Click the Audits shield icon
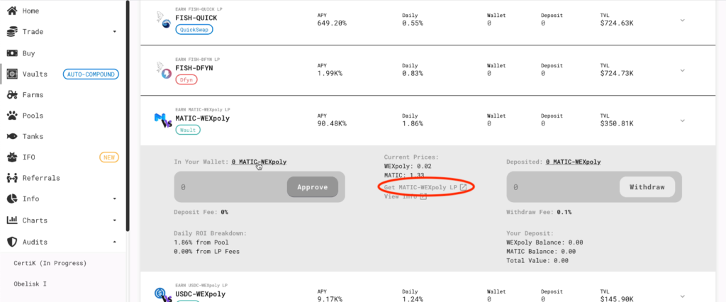726x302 pixels. click(12, 242)
